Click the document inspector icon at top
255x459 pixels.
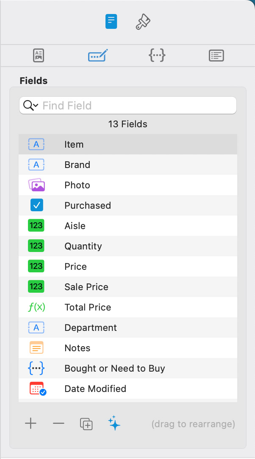coord(111,21)
